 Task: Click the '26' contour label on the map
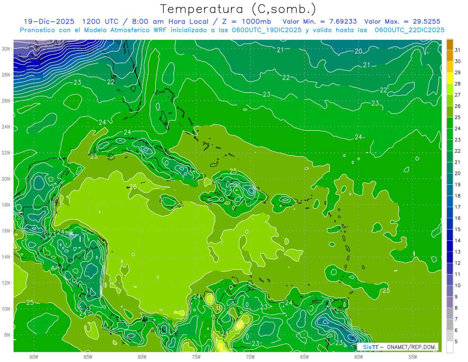(133, 187)
